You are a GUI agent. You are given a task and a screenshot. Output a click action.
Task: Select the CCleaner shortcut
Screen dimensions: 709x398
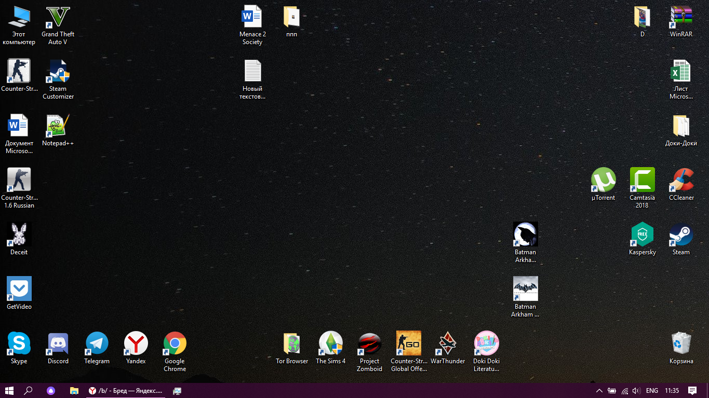[681, 185]
